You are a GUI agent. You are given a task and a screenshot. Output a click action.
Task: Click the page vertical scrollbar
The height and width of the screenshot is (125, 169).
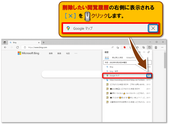[x=165, y=60]
